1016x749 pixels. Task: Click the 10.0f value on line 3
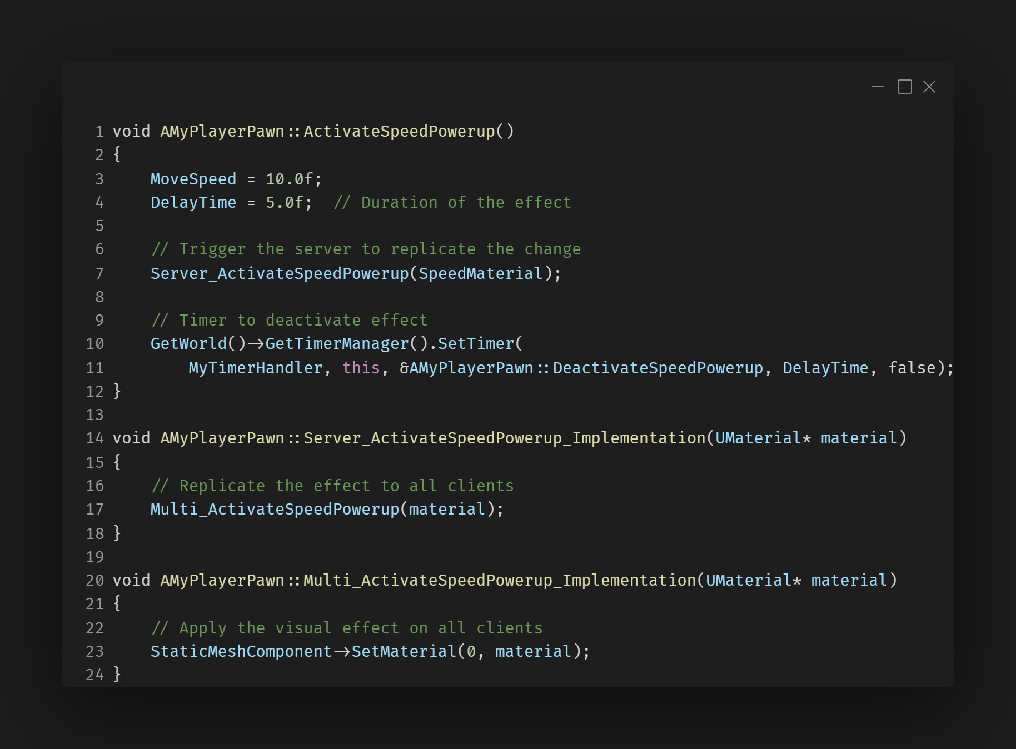click(289, 179)
